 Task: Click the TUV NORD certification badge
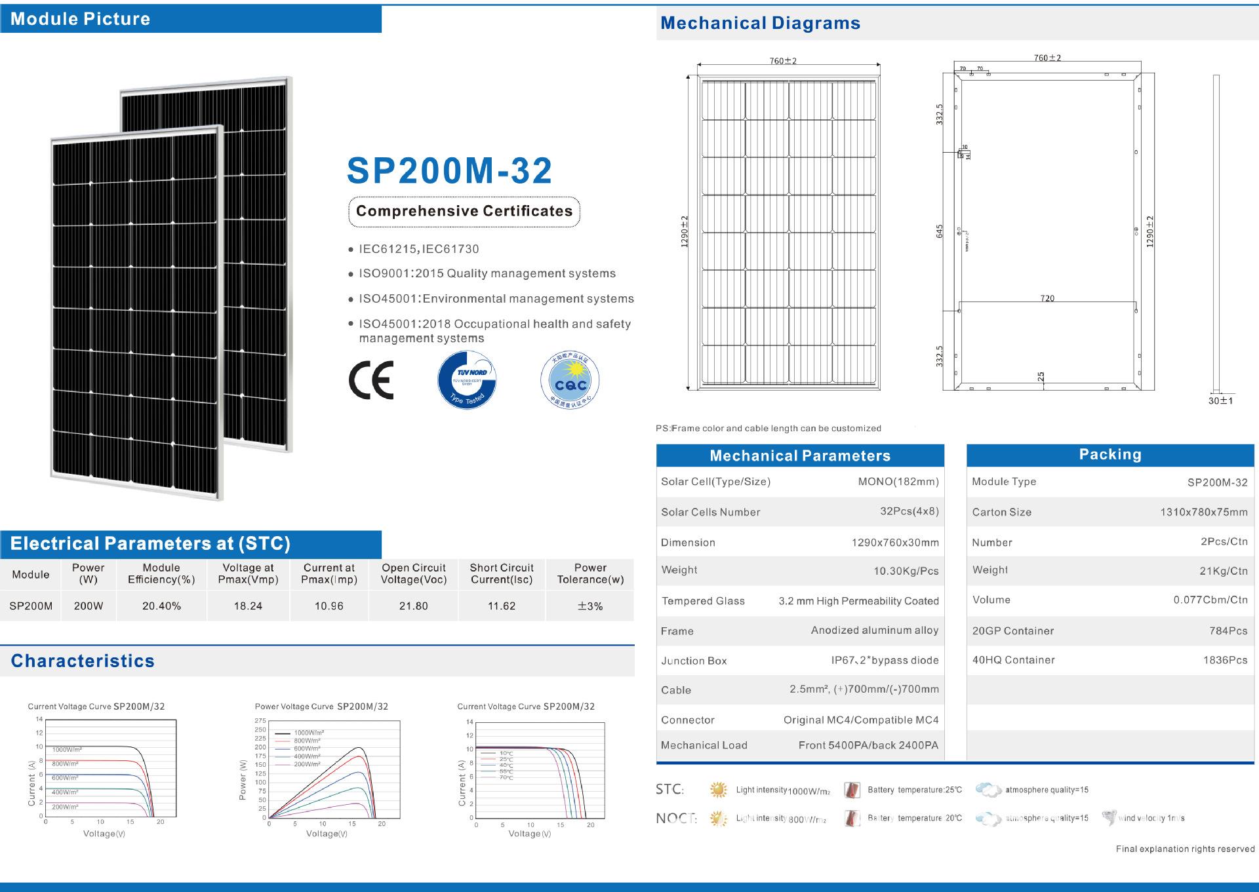[x=467, y=380]
